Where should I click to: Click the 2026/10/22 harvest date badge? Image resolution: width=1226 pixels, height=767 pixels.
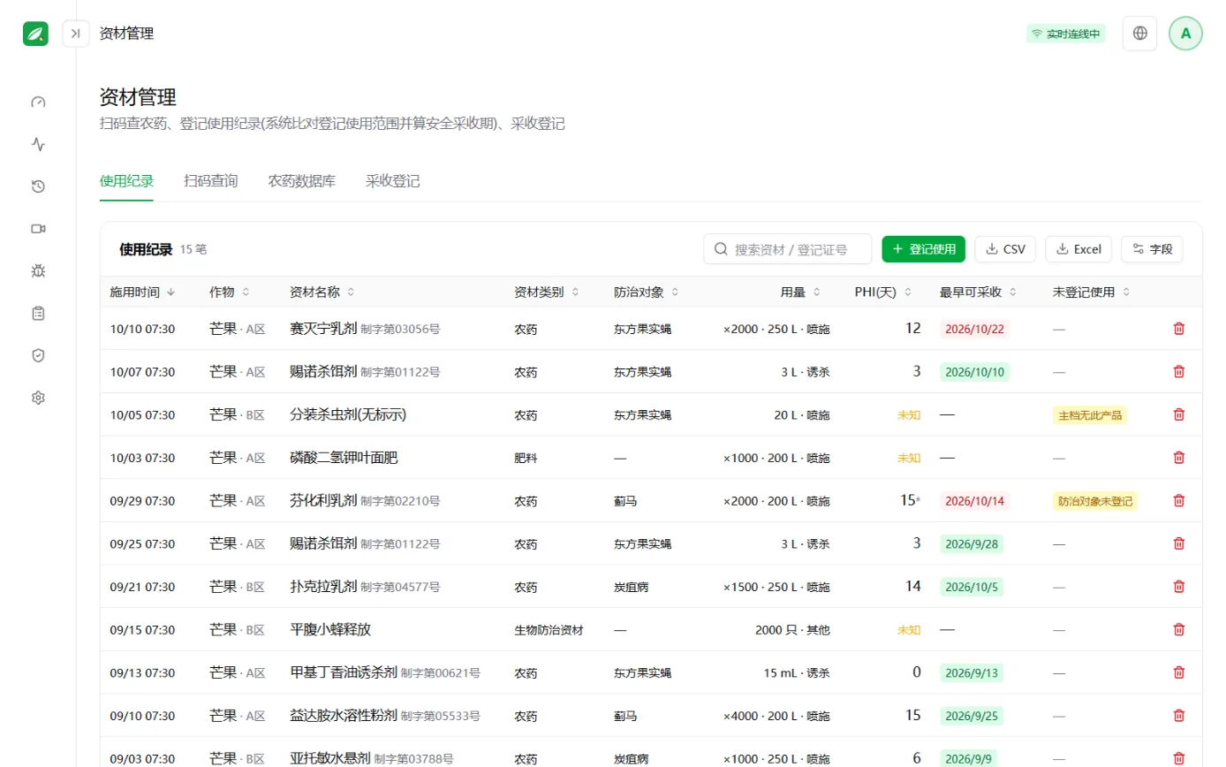tap(974, 329)
